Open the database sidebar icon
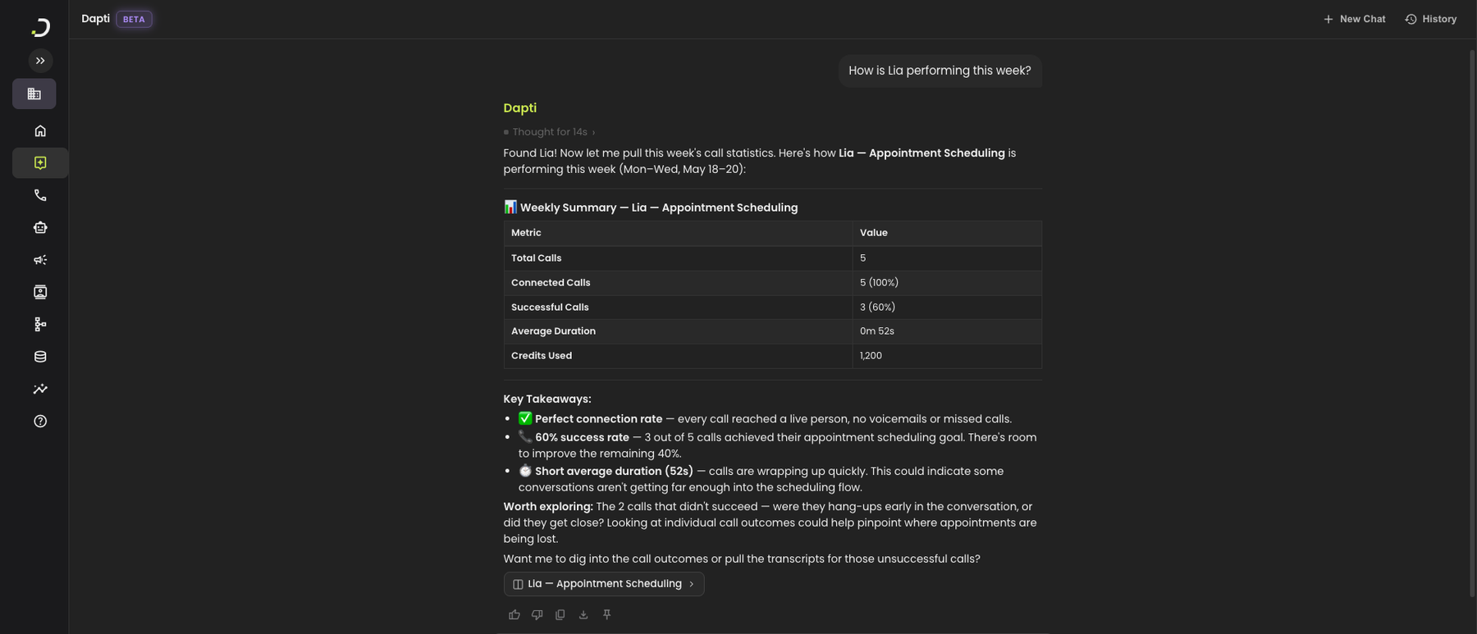The width and height of the screenshot is (1477, 634). 40,357
